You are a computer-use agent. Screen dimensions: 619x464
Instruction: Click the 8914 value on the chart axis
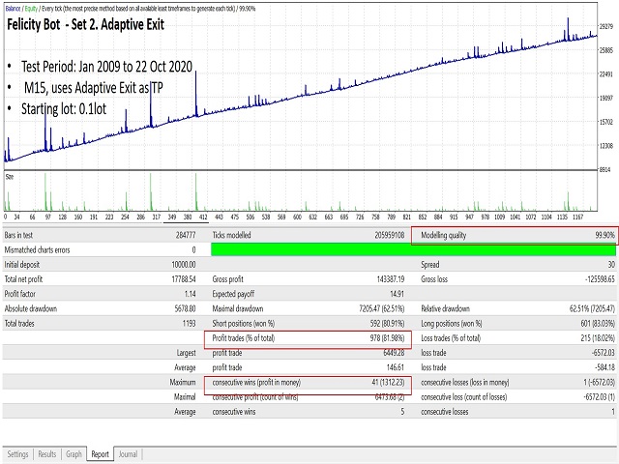point(605,170)
